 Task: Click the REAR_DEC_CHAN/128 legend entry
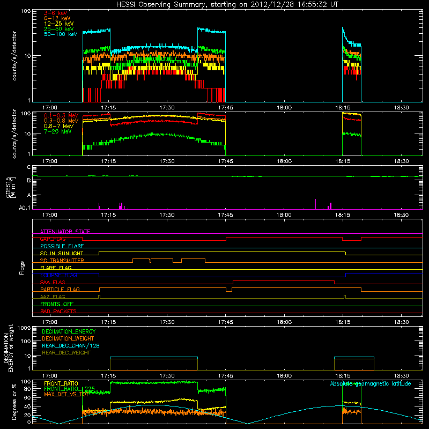point(71,345)
